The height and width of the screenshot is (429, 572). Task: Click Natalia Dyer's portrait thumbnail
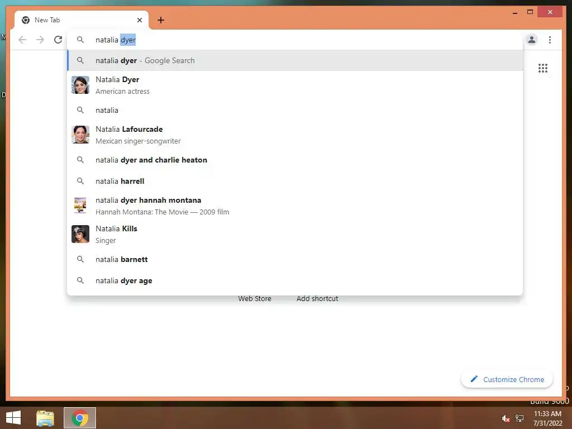pos(80,85)
